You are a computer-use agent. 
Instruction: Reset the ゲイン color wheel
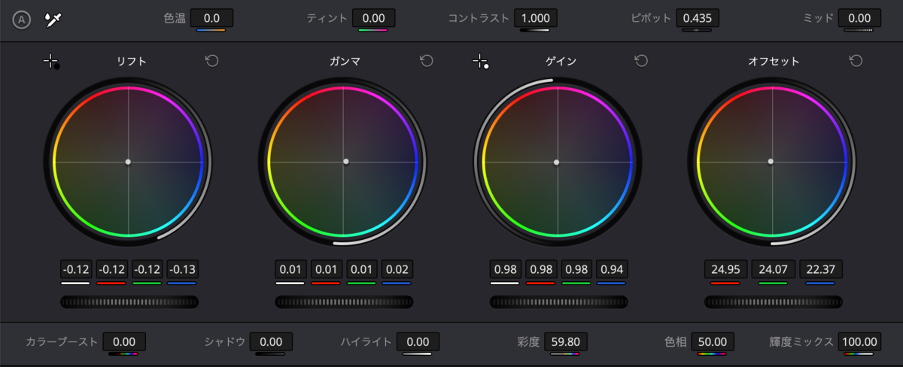pos(641,61)
